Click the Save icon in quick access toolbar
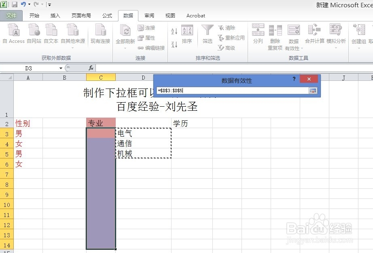Image resolution: width=373 pixels, height=253 pixels. (x=15, y=4)
